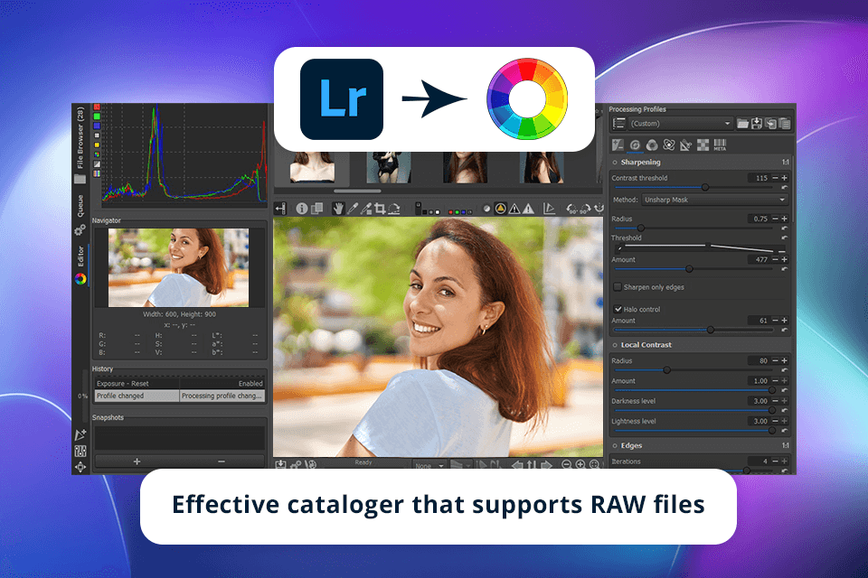Image resolution: width=868 pixels, height=578 pixels.
Task: Select the Hand navigation tool
Action: coord(337,209)
